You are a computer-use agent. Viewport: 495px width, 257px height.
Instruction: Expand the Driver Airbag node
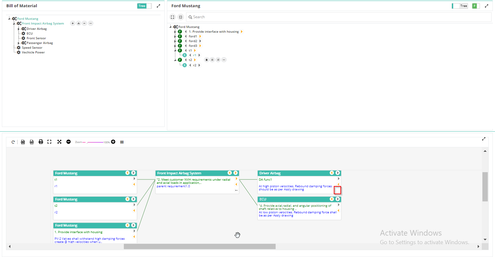19,29
